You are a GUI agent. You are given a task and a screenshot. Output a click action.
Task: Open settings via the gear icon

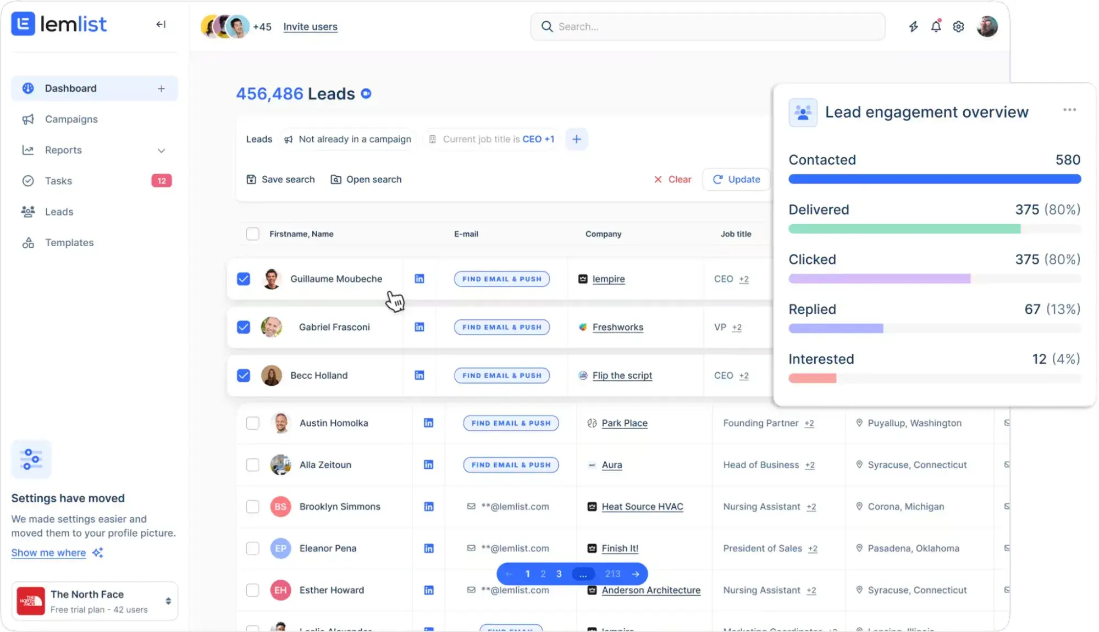[x=958, y=26]
